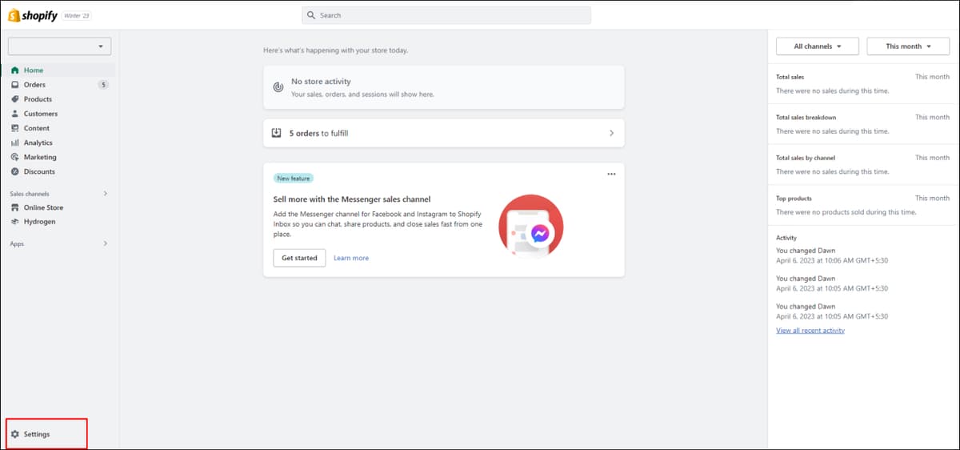The image size is (960, 450).
Task: Click the Orders count badge 5
Action: [103, 85]
